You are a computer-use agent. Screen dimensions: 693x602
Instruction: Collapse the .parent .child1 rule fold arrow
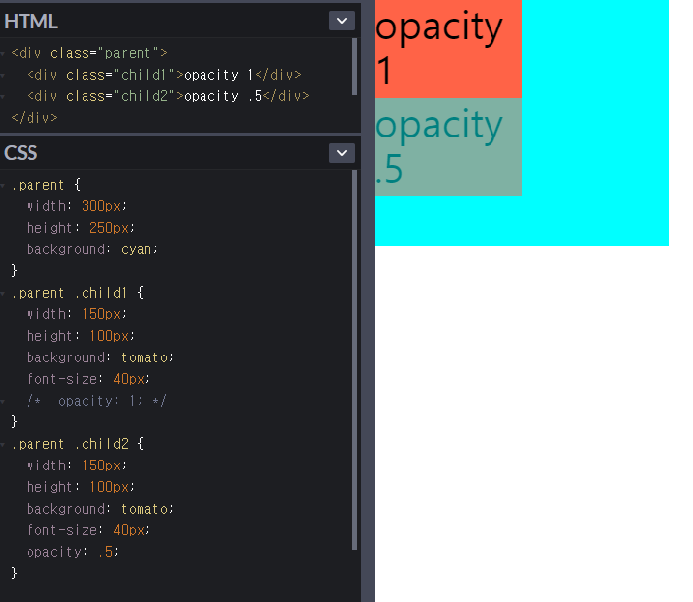(x=3, y=294)
